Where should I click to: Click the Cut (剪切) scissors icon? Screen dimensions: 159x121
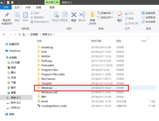click(x=32, y=13)
